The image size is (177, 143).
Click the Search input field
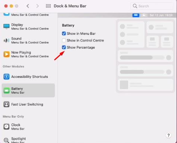click(152, 6)
